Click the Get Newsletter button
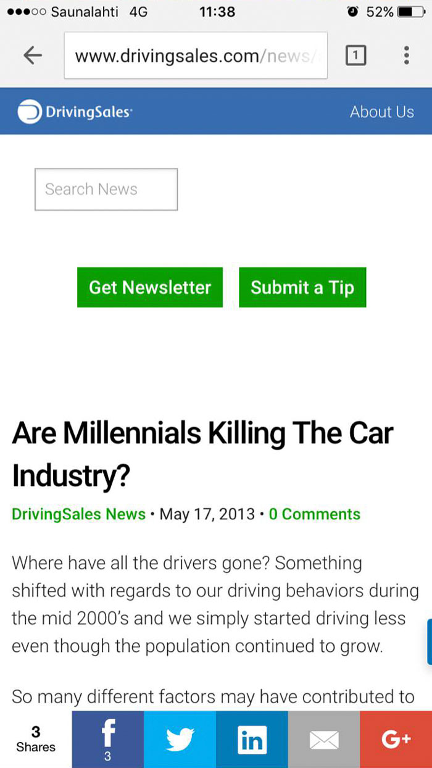The width and height of the screenshot is (432, 768). [x=149, y=287]
